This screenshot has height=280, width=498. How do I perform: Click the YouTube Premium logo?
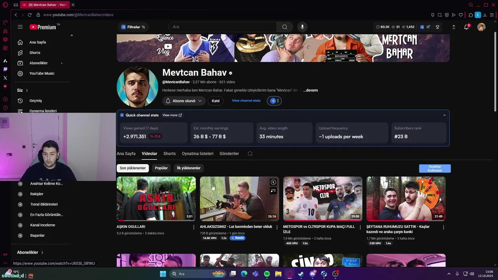[43, 27]
